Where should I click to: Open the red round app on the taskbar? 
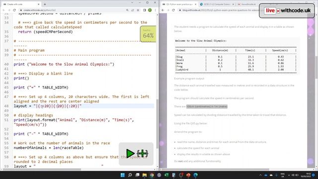click(x=188, y=175)
